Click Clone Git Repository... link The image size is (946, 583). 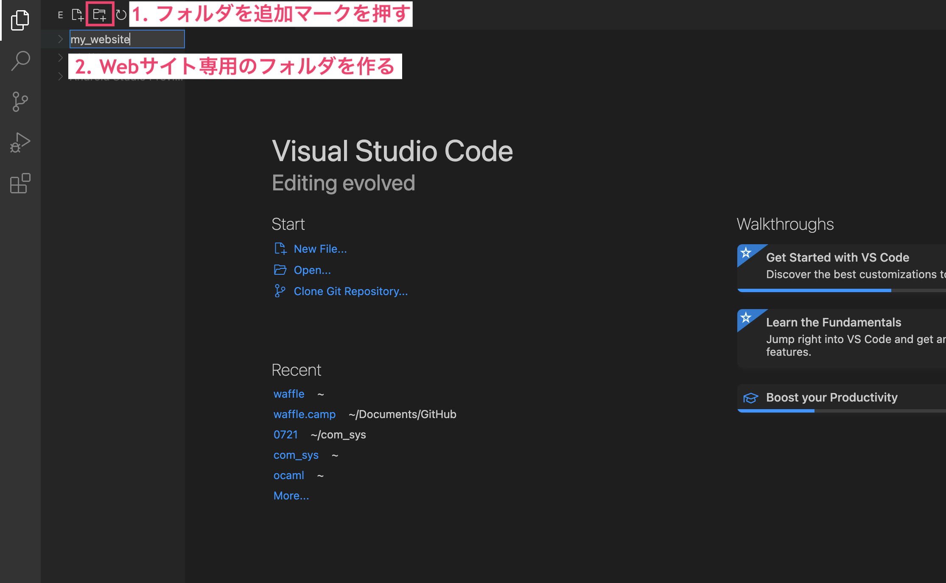350,291
